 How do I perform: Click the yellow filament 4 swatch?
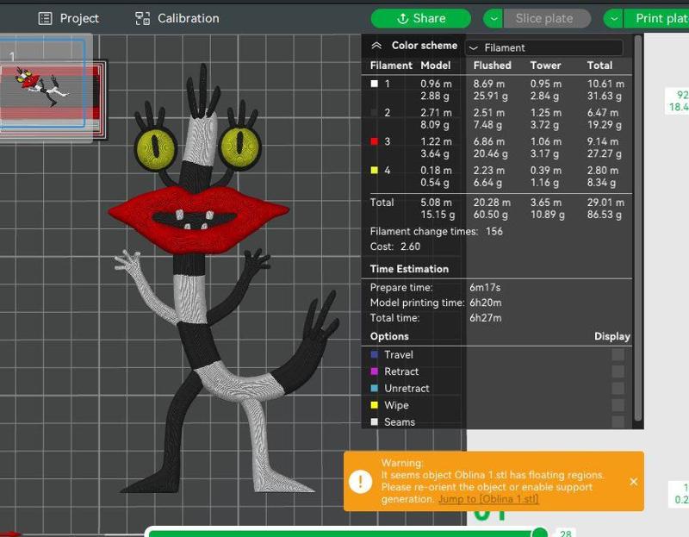(x=375, y=170)
